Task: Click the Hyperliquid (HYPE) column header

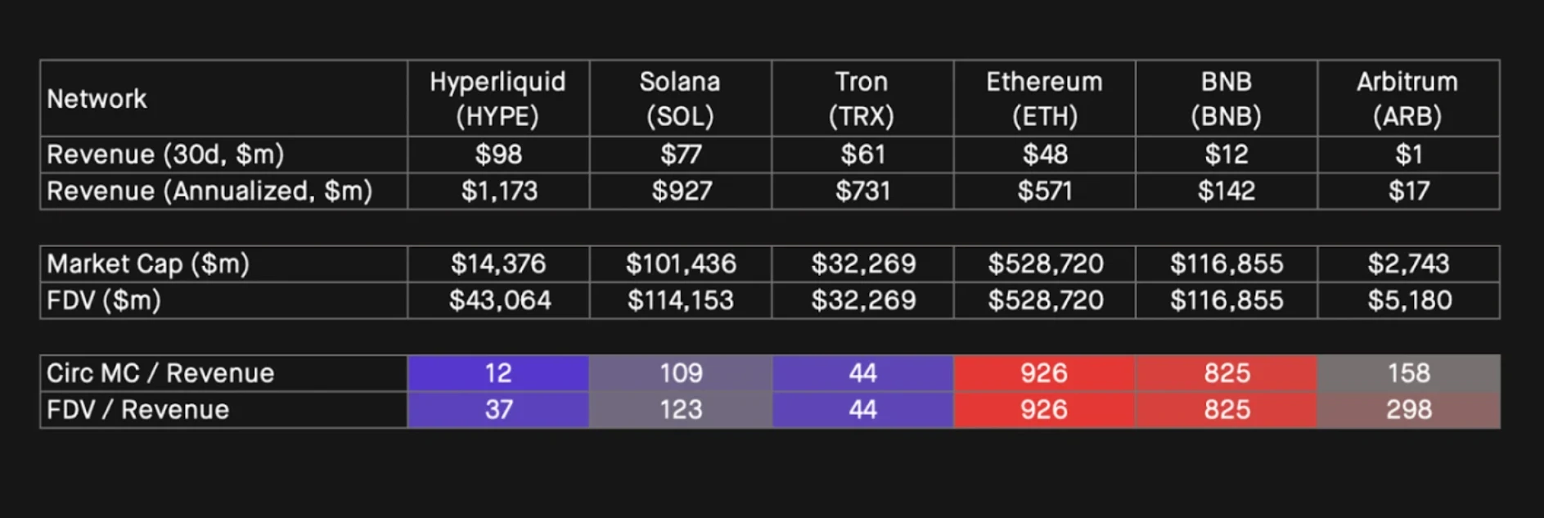Action: point(497,98)
